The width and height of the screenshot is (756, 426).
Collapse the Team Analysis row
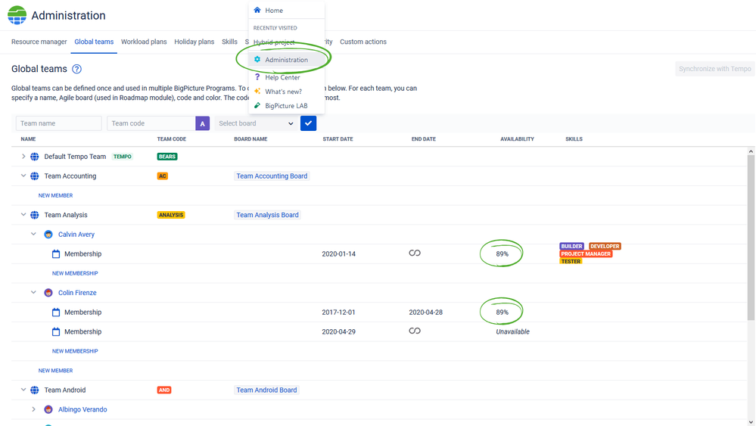point(23,215)
